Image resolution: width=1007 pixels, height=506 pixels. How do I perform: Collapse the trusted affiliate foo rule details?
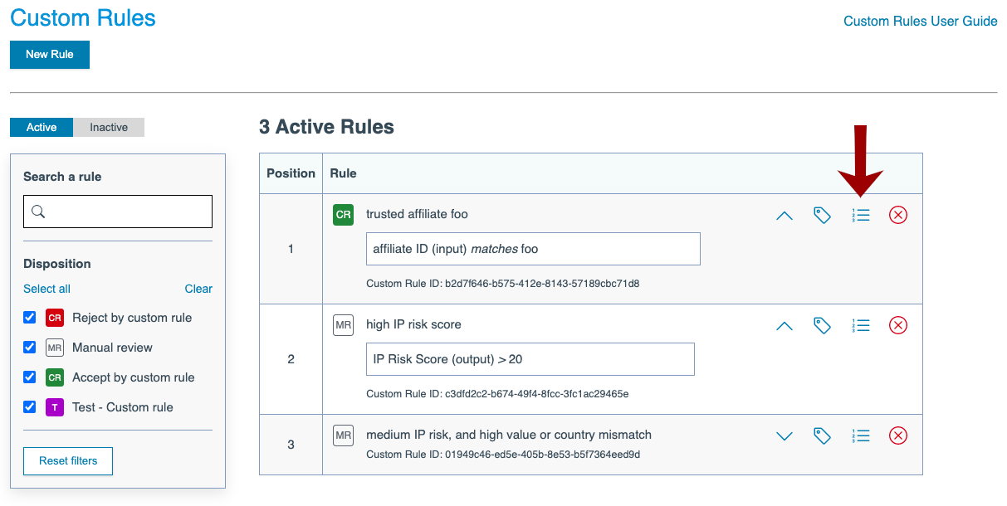(785, 216)
